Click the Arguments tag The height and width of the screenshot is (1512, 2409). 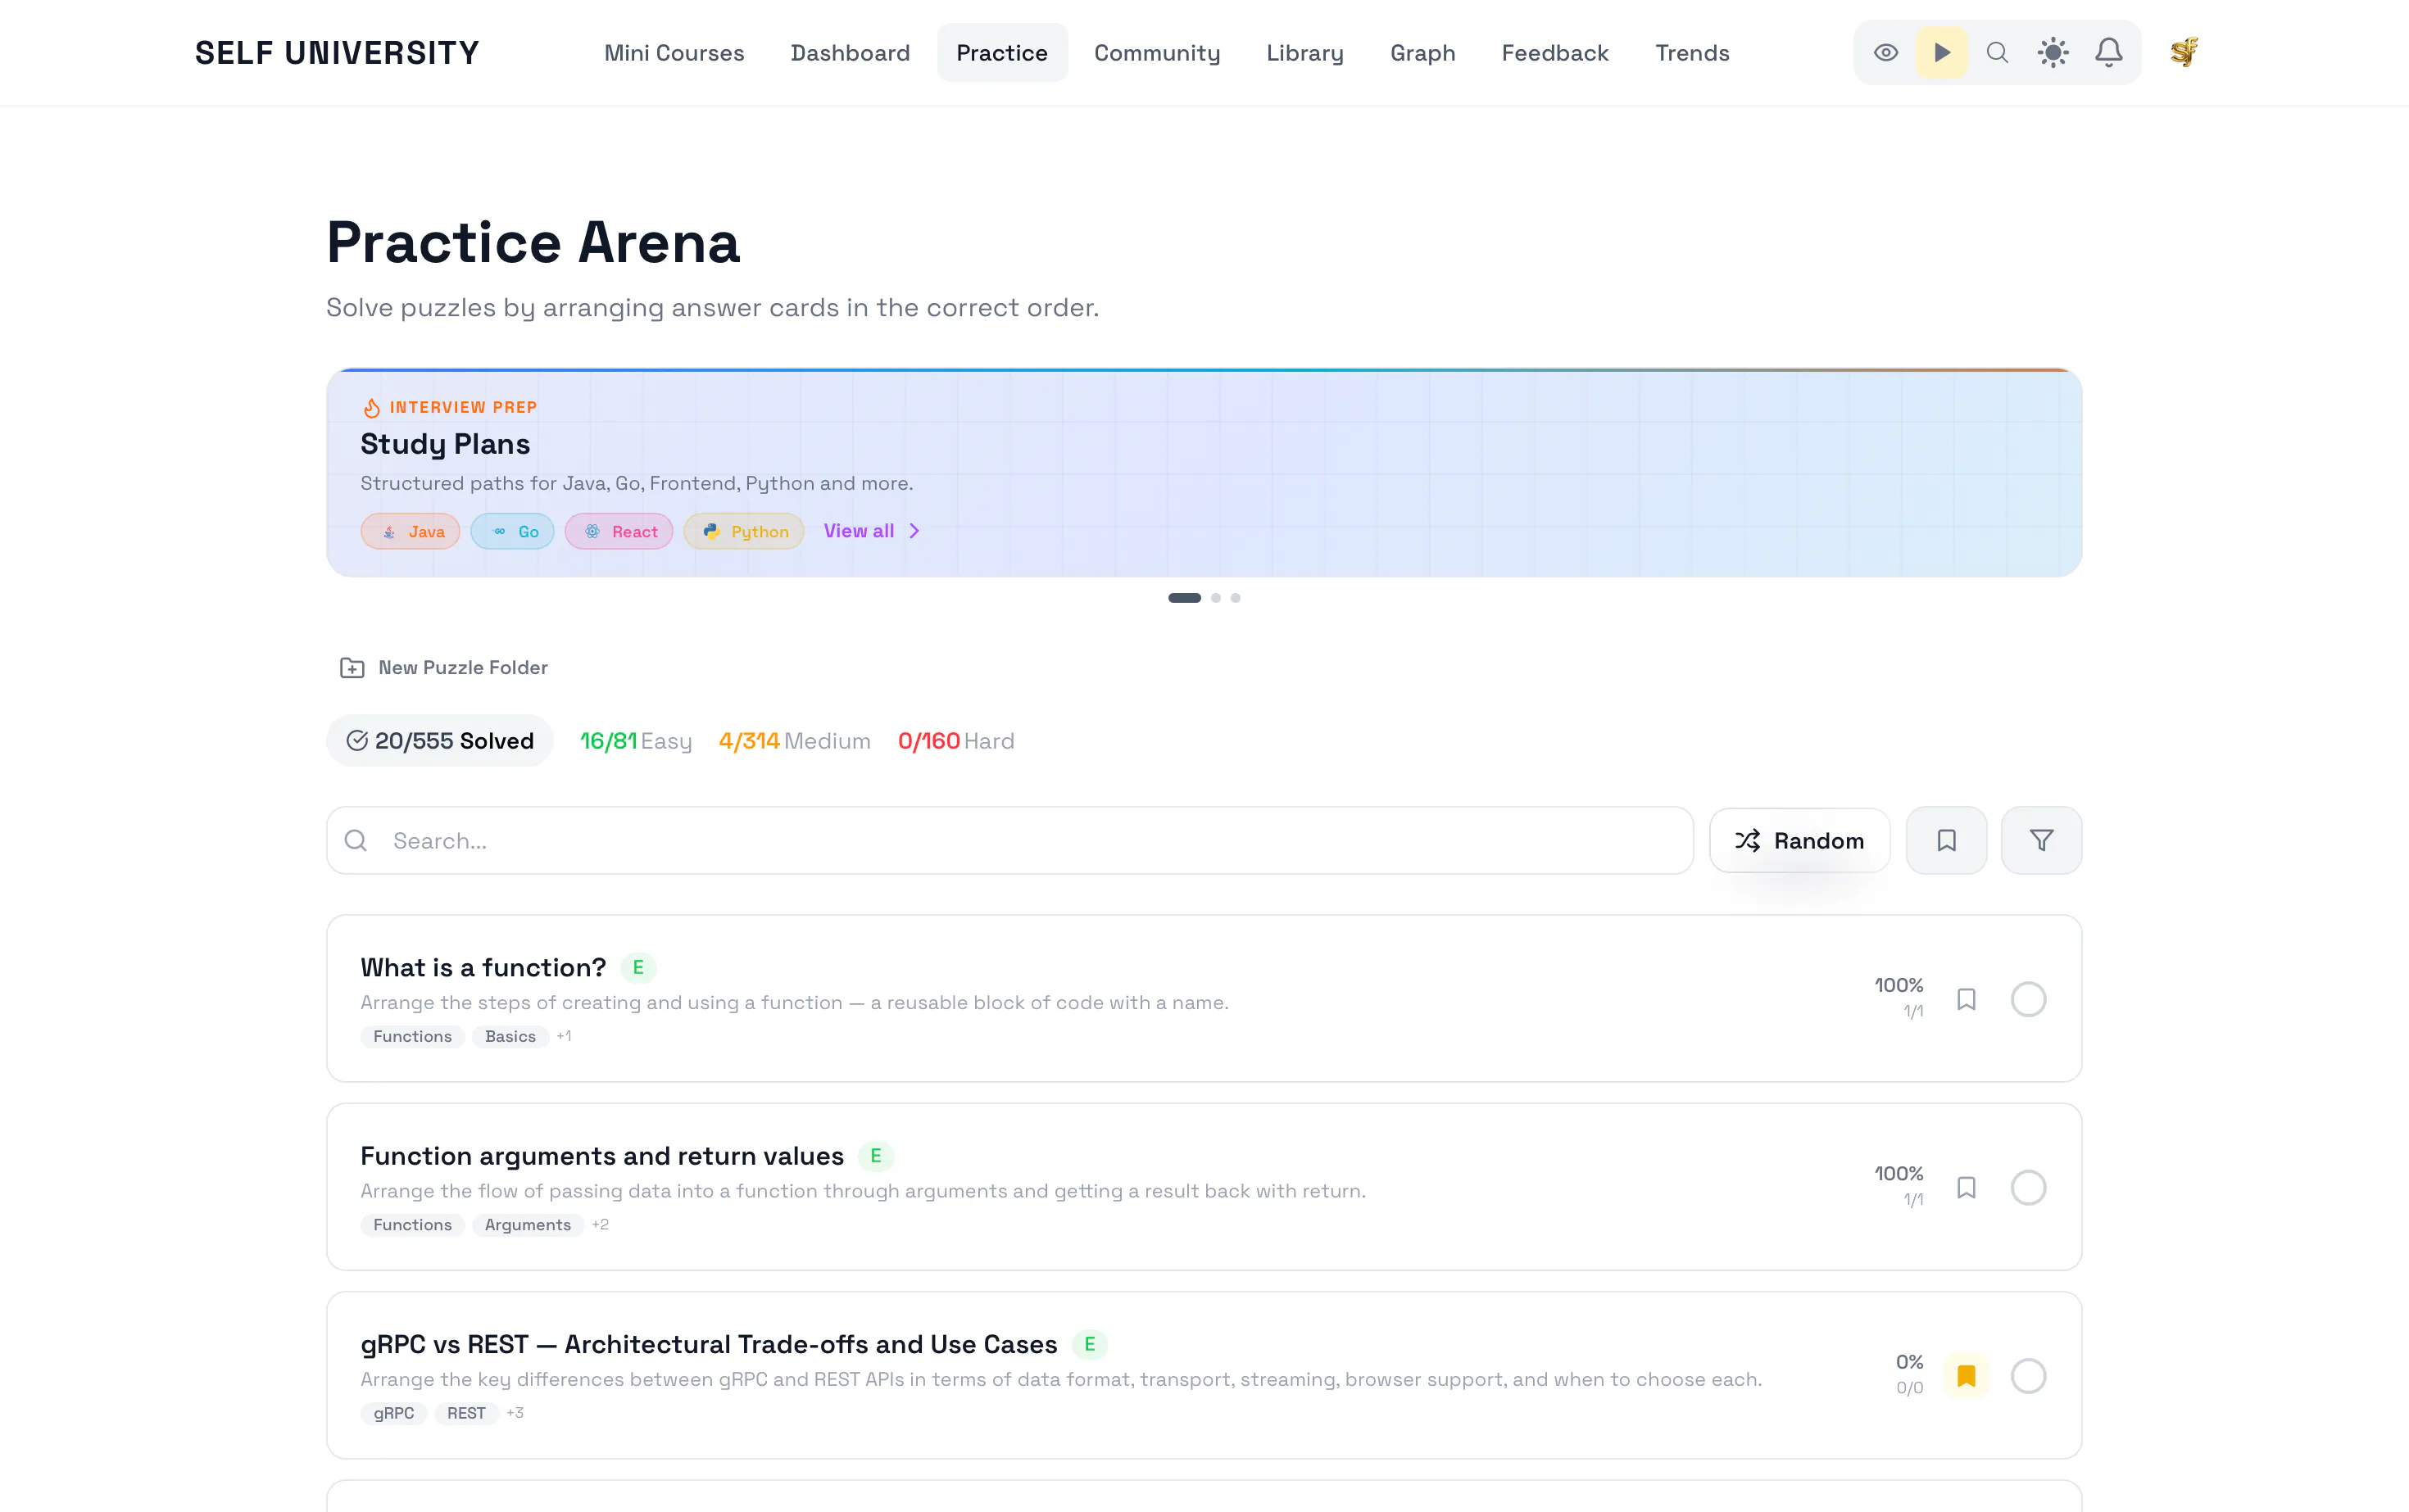[529, 1225]
